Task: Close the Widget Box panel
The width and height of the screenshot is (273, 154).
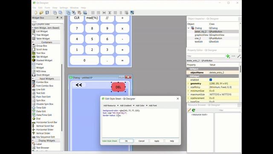Action: pos(61,18)
